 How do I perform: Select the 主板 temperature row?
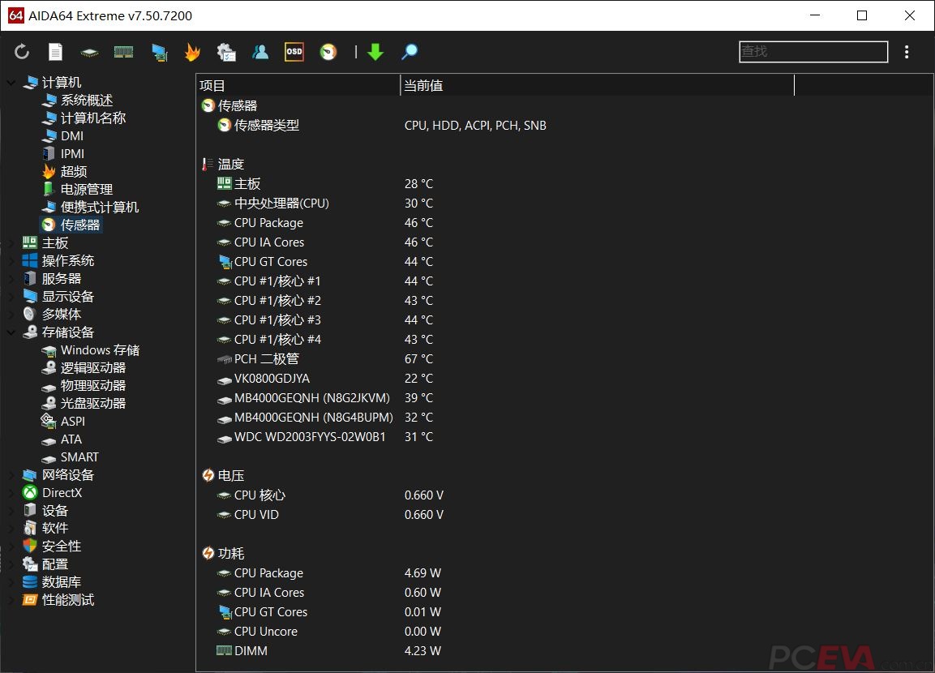click(247, 183)
